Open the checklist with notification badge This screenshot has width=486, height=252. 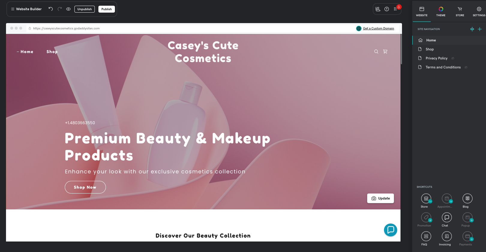pyautogui.click(x=396, y=8)
